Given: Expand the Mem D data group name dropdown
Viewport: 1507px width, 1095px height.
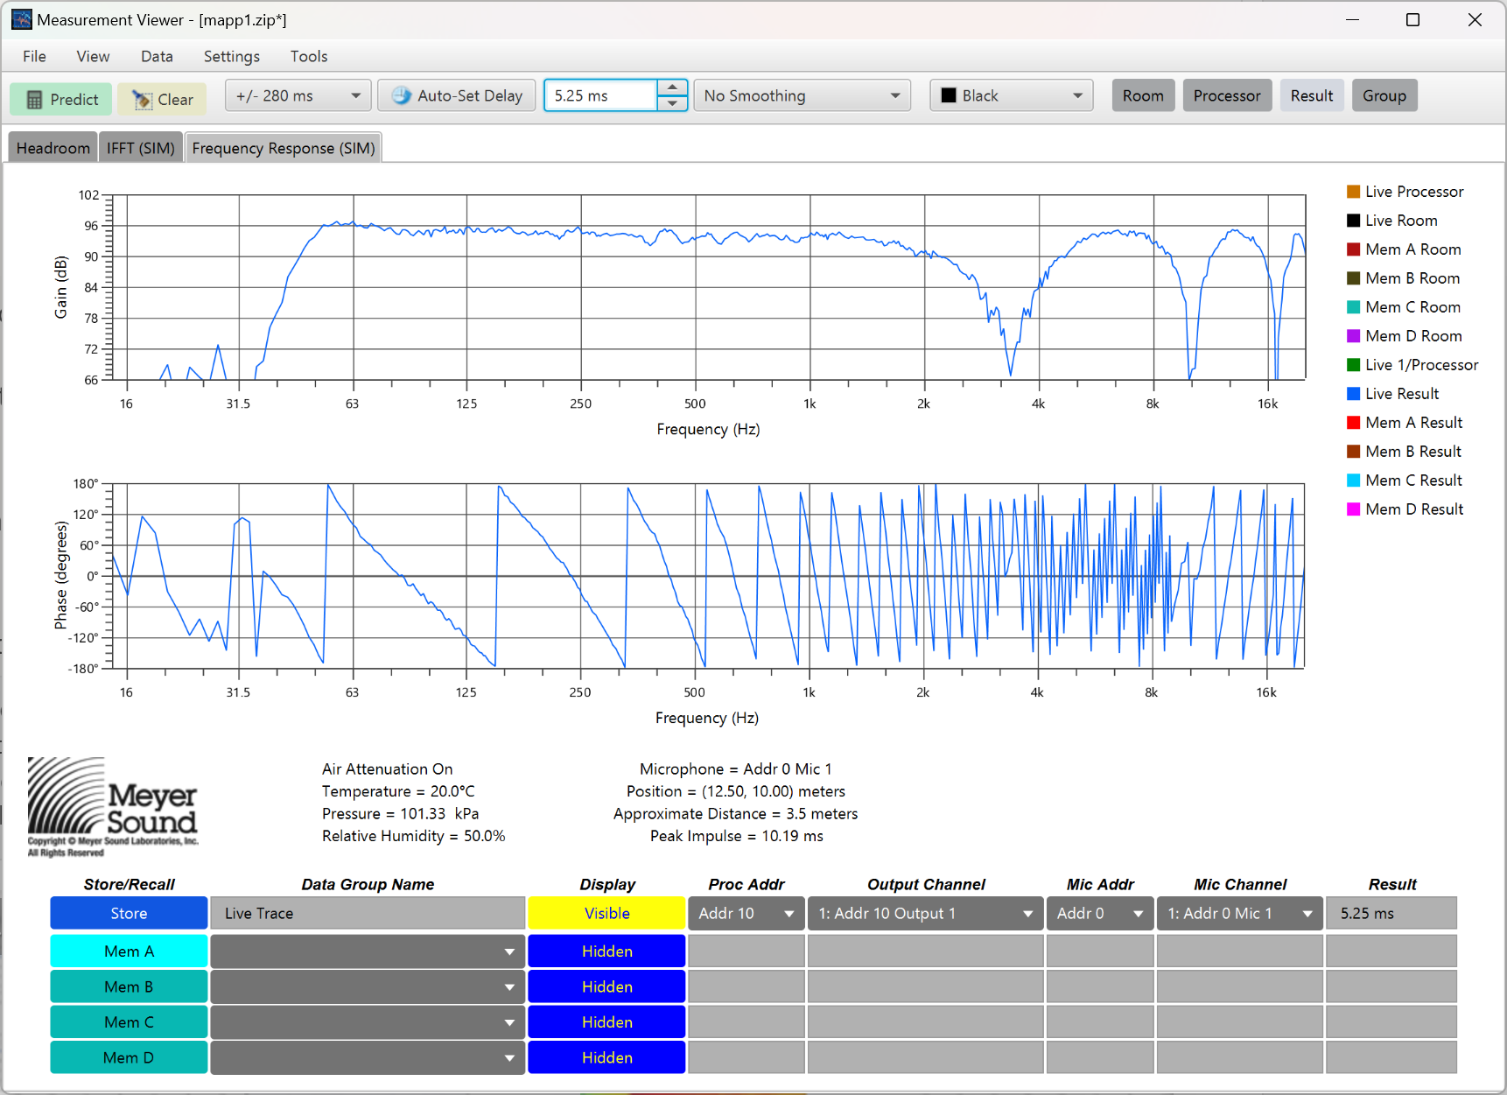Looking at the screenshot, I should pyautogui.click(x=509, y=1058).
